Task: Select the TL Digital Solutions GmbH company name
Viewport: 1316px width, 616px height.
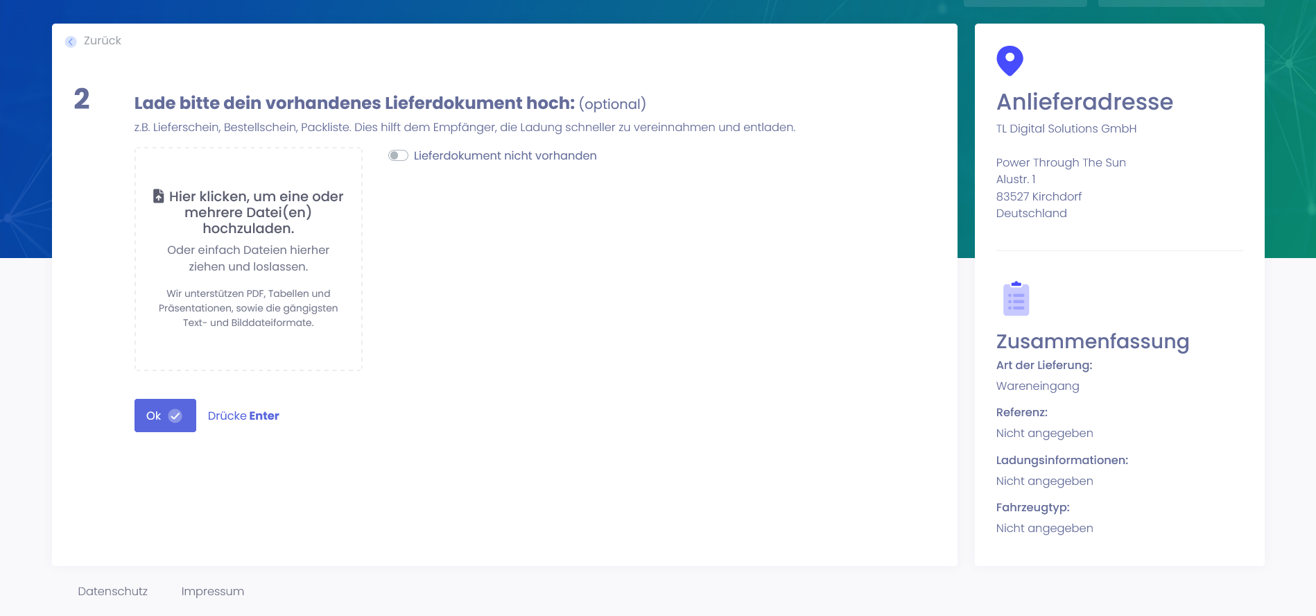Action: tap(1066, 128)
